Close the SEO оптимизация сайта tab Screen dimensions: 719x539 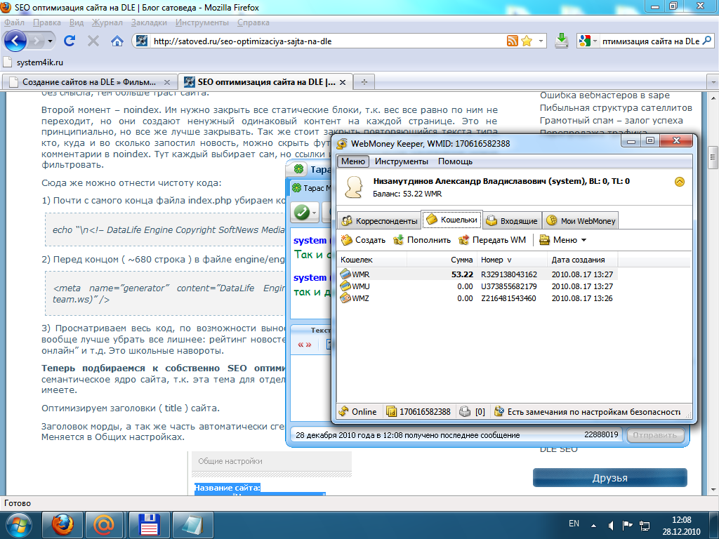[x=343, y=83]
